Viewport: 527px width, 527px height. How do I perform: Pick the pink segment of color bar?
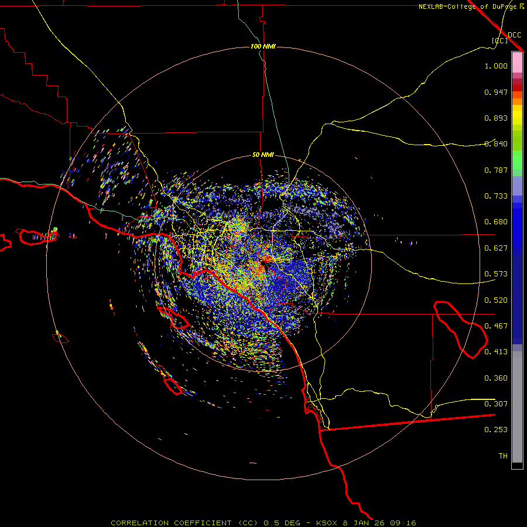[517, 62]
